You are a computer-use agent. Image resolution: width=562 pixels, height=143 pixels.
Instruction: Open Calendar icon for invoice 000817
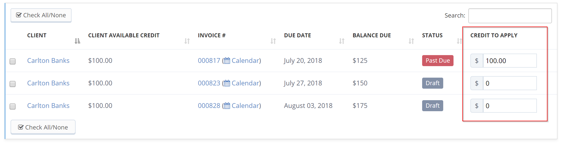[227, 61]
